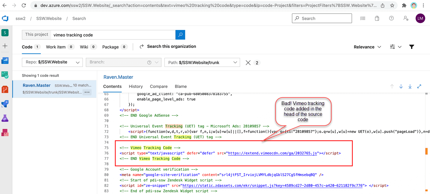Open the Relevance sort dropdown

(367, 47)
